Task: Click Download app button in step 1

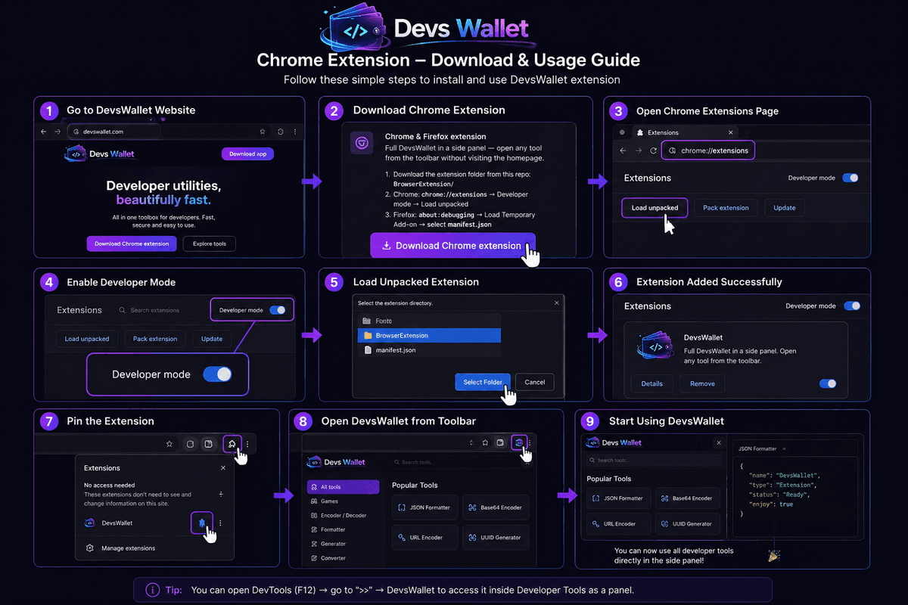Action: coord(247,154)
